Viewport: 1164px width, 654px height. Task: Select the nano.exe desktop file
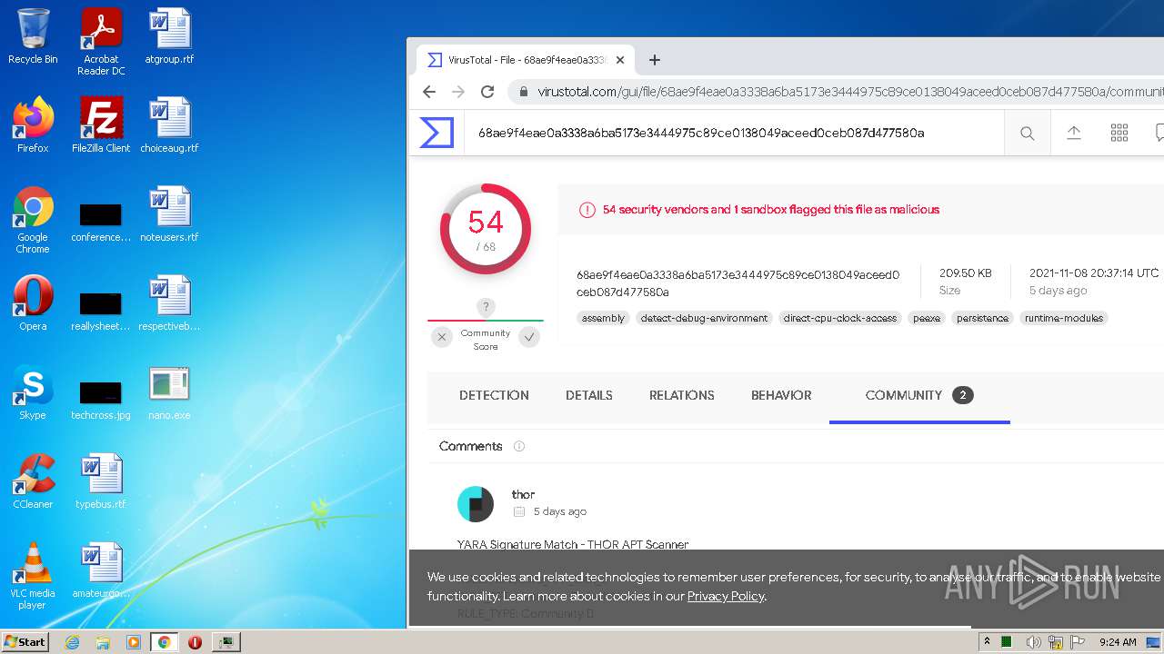click(169, 392)
